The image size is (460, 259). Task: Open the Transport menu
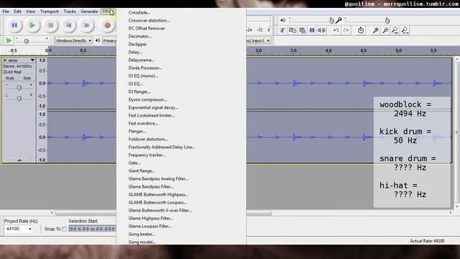50,12
